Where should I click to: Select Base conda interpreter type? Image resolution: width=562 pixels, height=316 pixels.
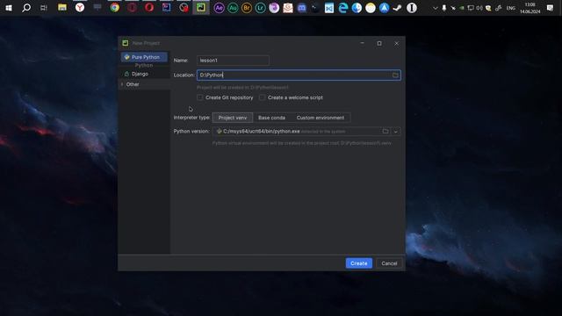pos(271,118)
